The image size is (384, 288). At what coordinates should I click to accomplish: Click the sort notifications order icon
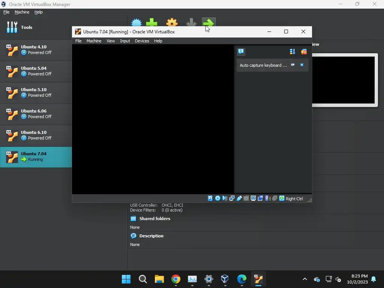292,52
